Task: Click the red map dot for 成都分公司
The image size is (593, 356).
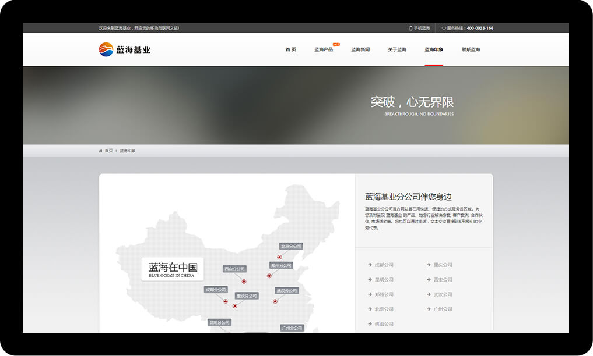Action: (226, 301)
